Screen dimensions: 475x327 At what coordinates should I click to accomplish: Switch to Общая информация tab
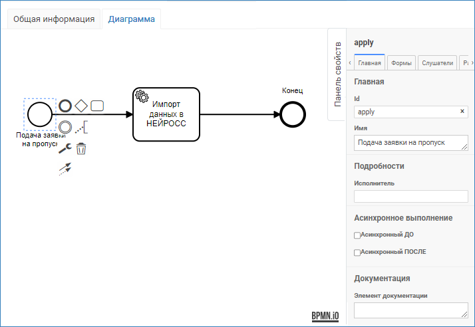click(54, 19)
